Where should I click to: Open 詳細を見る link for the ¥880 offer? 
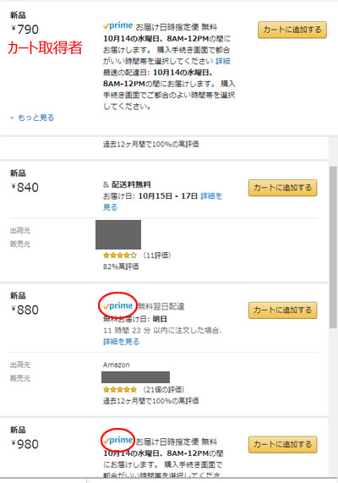coord(122,342)
